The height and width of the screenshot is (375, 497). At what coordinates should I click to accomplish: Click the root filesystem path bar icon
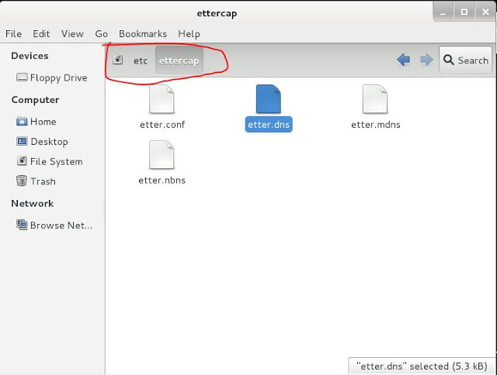click(118, 60)
